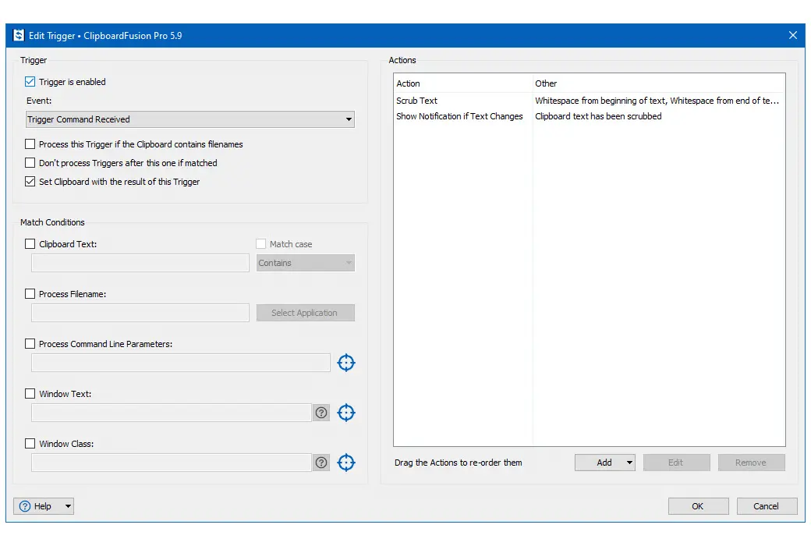Uncheck the 'Trigger is enabled' checkbox
Viewport: 811px width, 546px height.
point(30,81)
